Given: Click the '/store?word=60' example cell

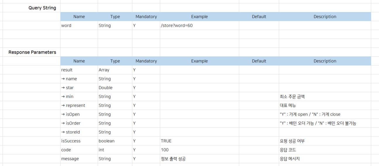Looking at the screenshot, I should [x=177, y=25].
